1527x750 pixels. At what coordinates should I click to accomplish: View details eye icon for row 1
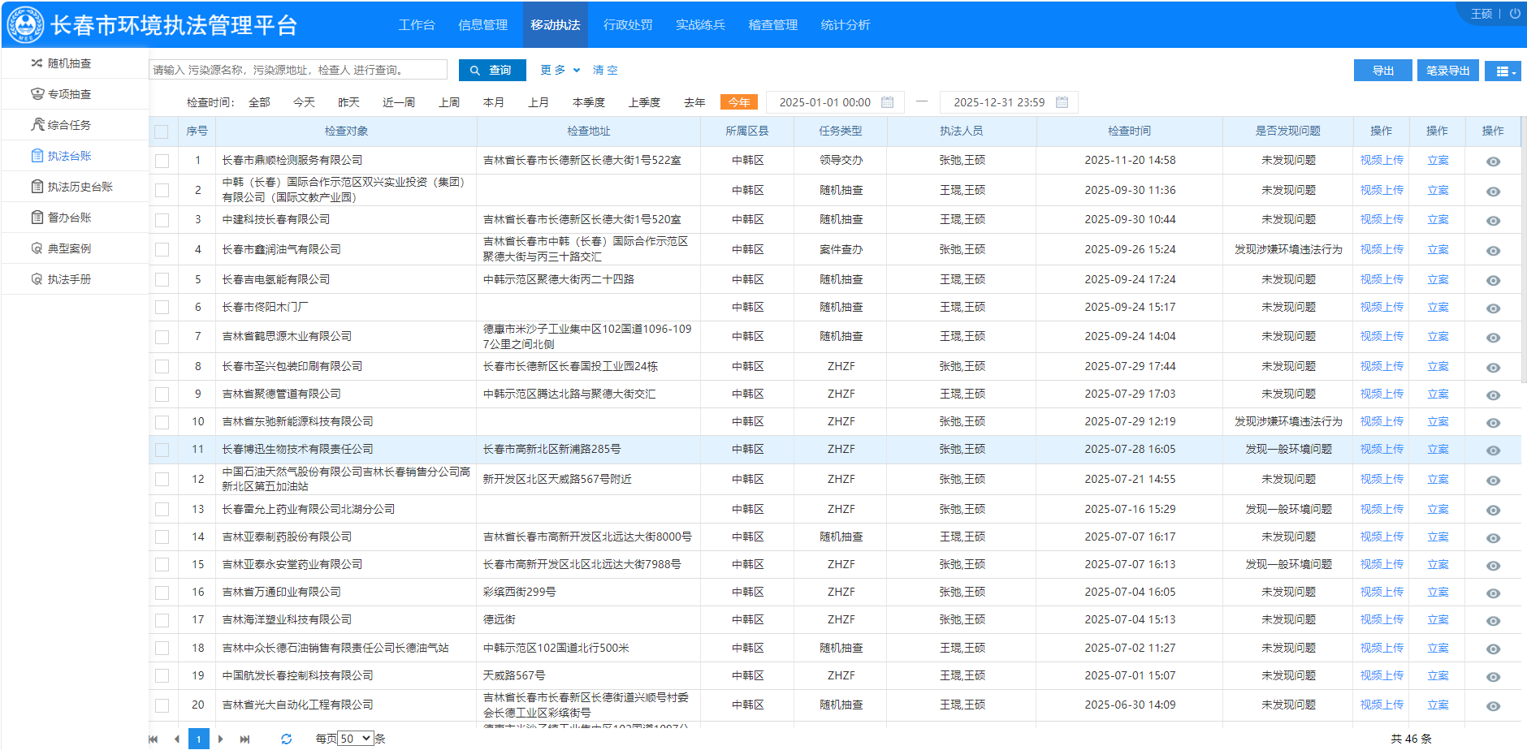(x=1492, y=162)
